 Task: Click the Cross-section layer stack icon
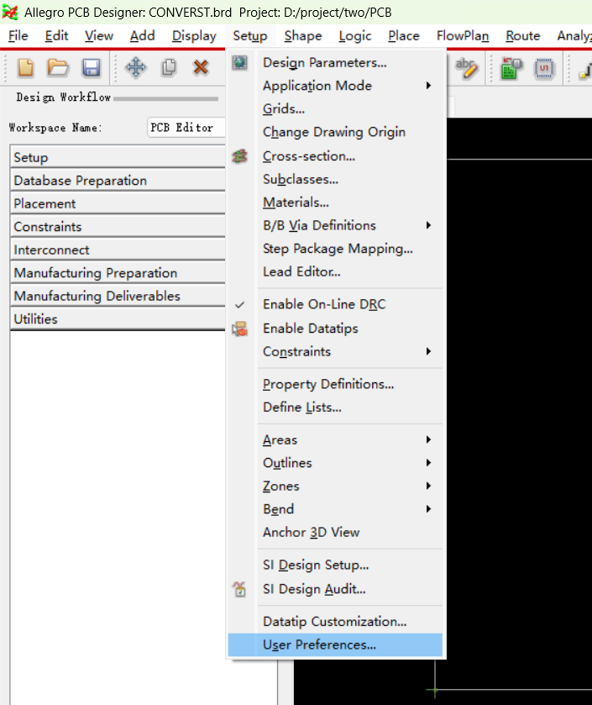point(240,156)
